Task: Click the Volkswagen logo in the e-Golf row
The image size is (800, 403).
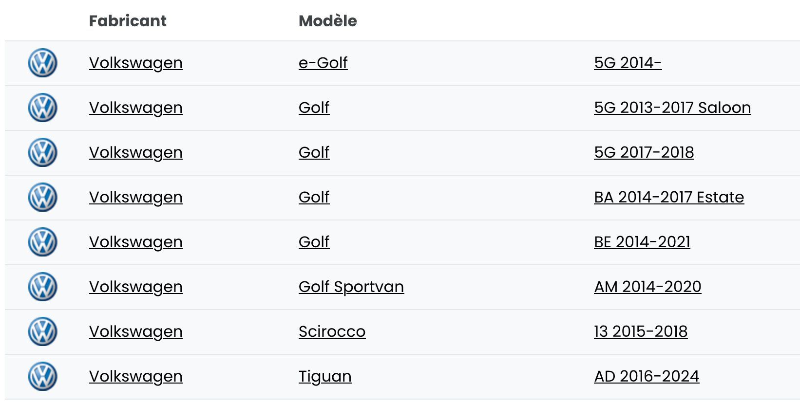Action: coord(43,63)
